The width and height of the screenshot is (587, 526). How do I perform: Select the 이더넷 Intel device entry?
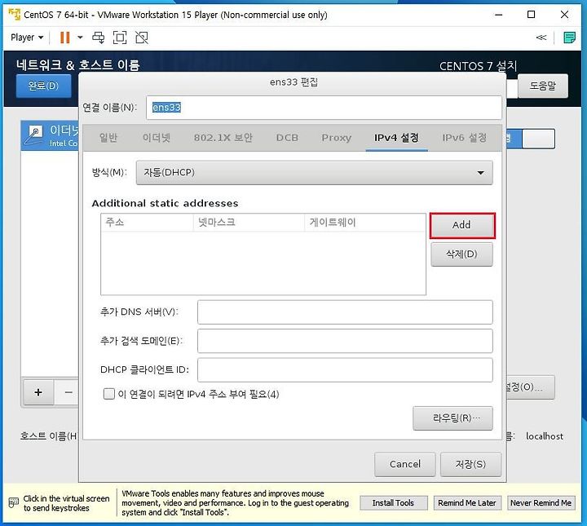(x=50, y=135)
